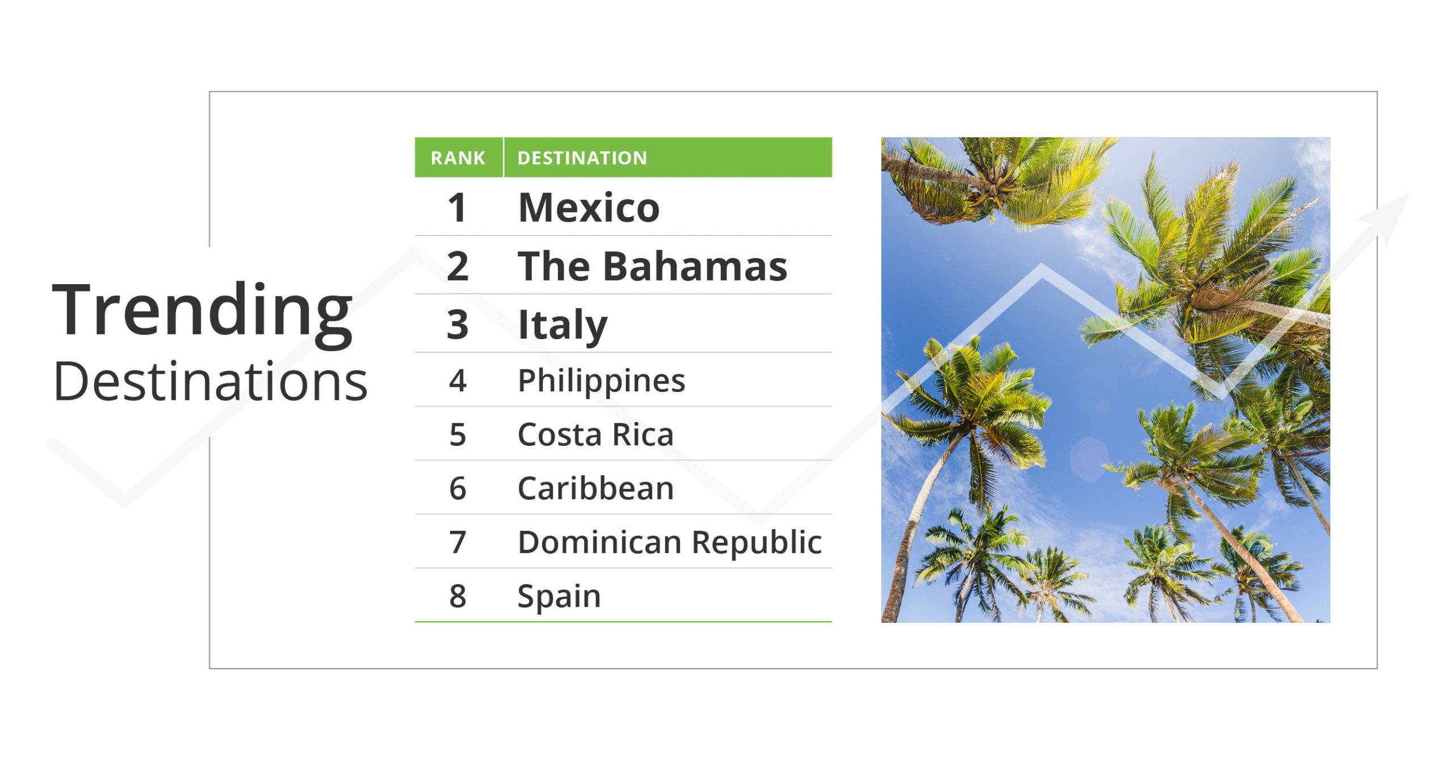1453x760 pixels.
Task: Choose Italy from the trending list
Action: (x=562, y=324)
